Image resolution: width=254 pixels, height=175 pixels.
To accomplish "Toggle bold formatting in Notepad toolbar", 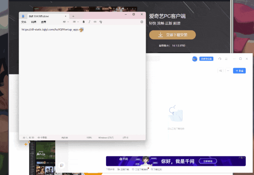I will click(x=84, y=22).
